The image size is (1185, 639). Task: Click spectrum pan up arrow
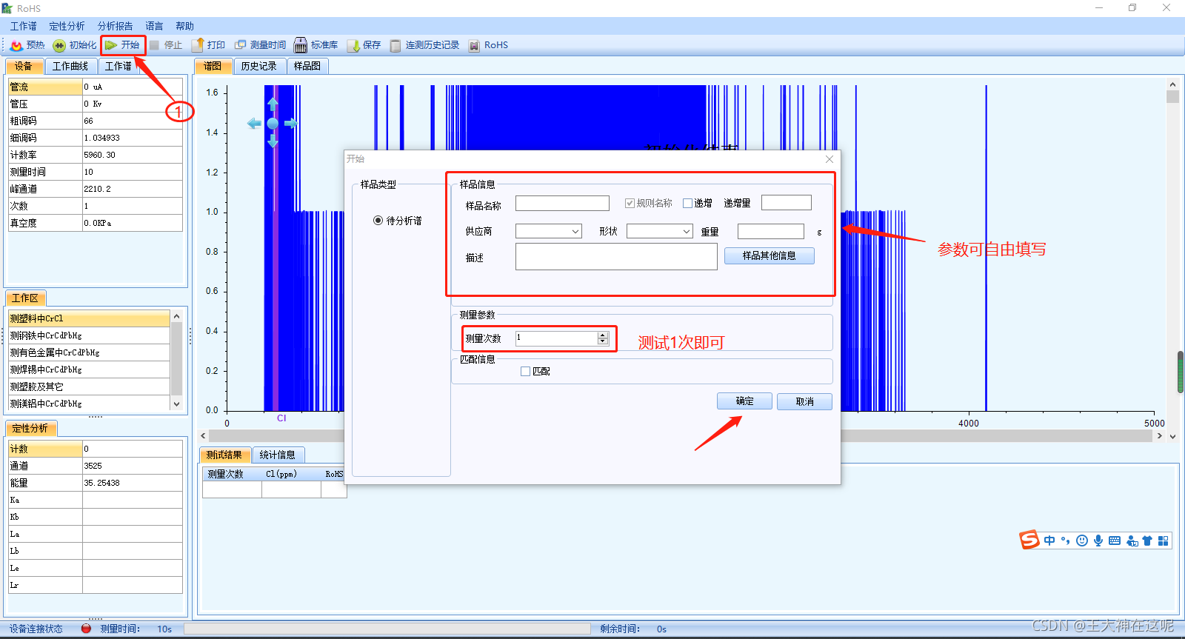[x=273, y=105]
